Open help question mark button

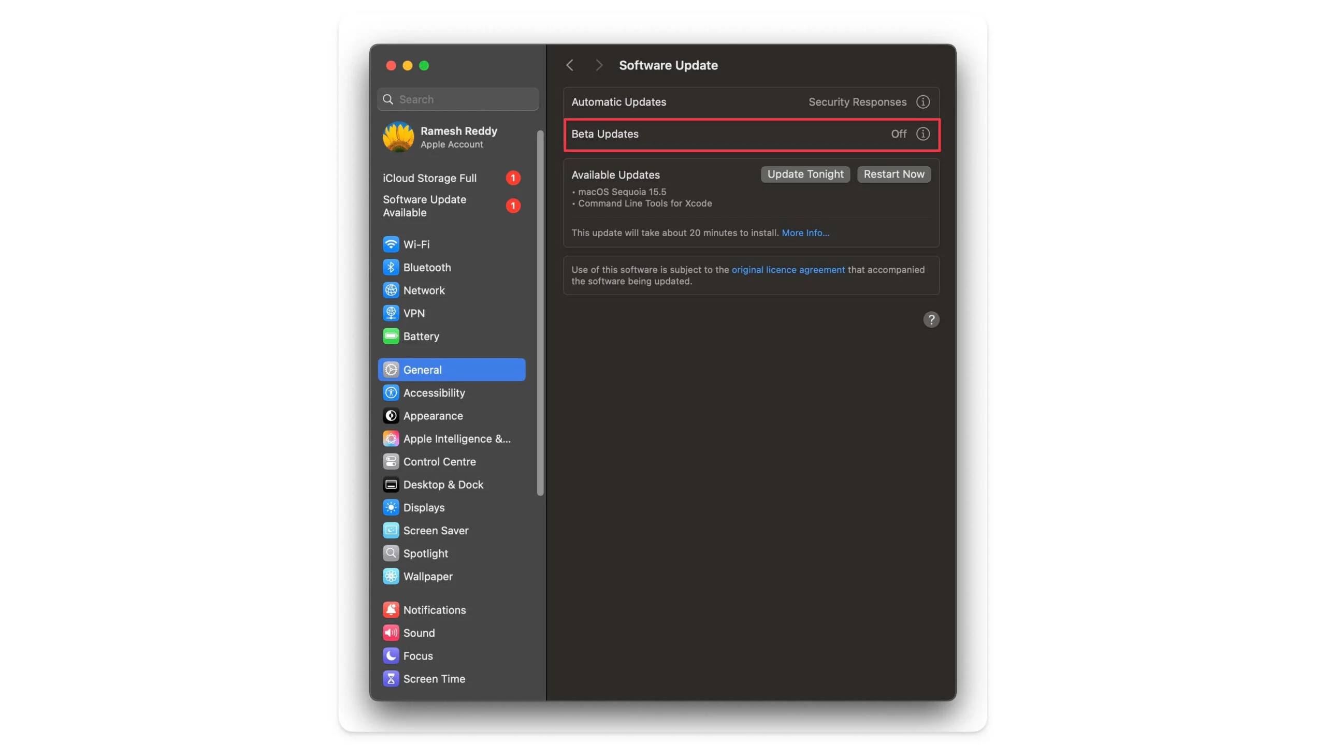click(931, 319)
